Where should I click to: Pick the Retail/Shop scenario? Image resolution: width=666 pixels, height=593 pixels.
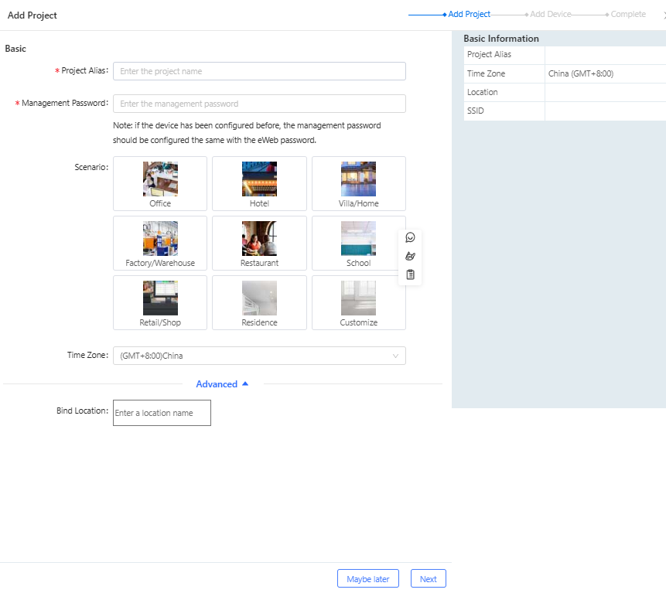(x=160, y=302)
